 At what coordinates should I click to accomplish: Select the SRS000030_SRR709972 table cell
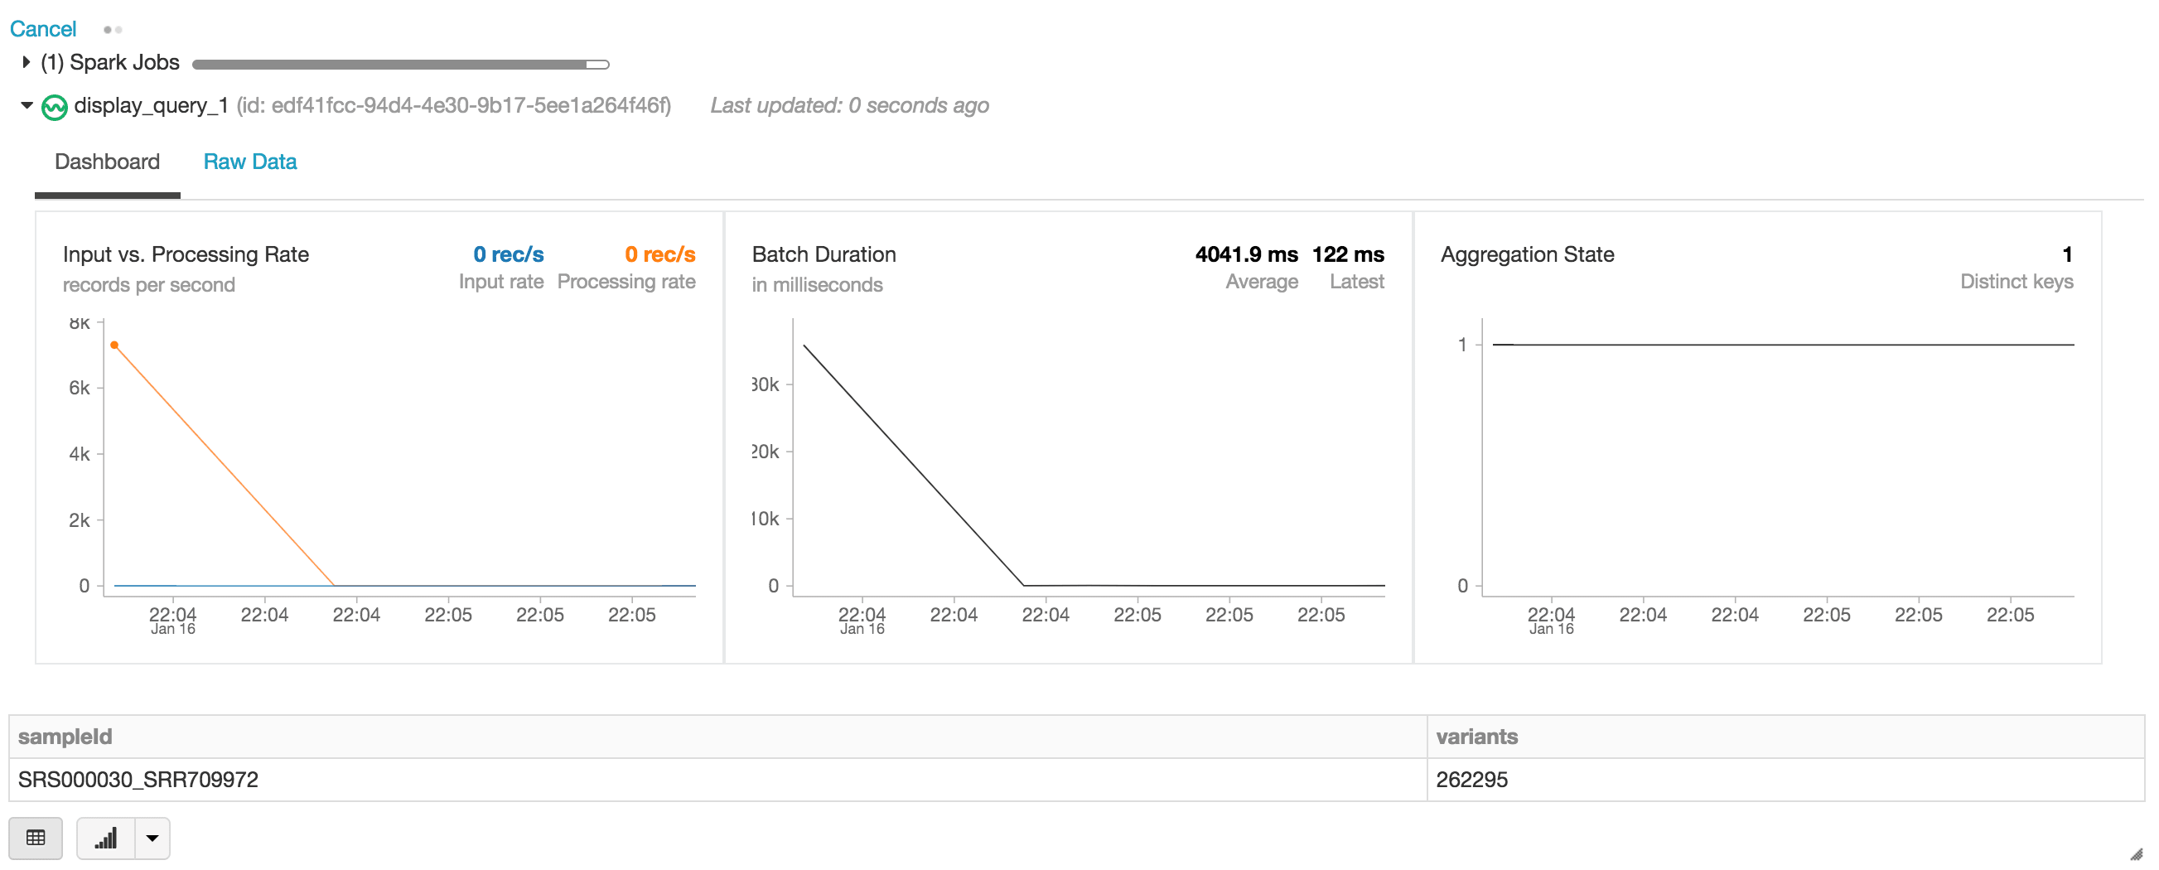point(138,780)
